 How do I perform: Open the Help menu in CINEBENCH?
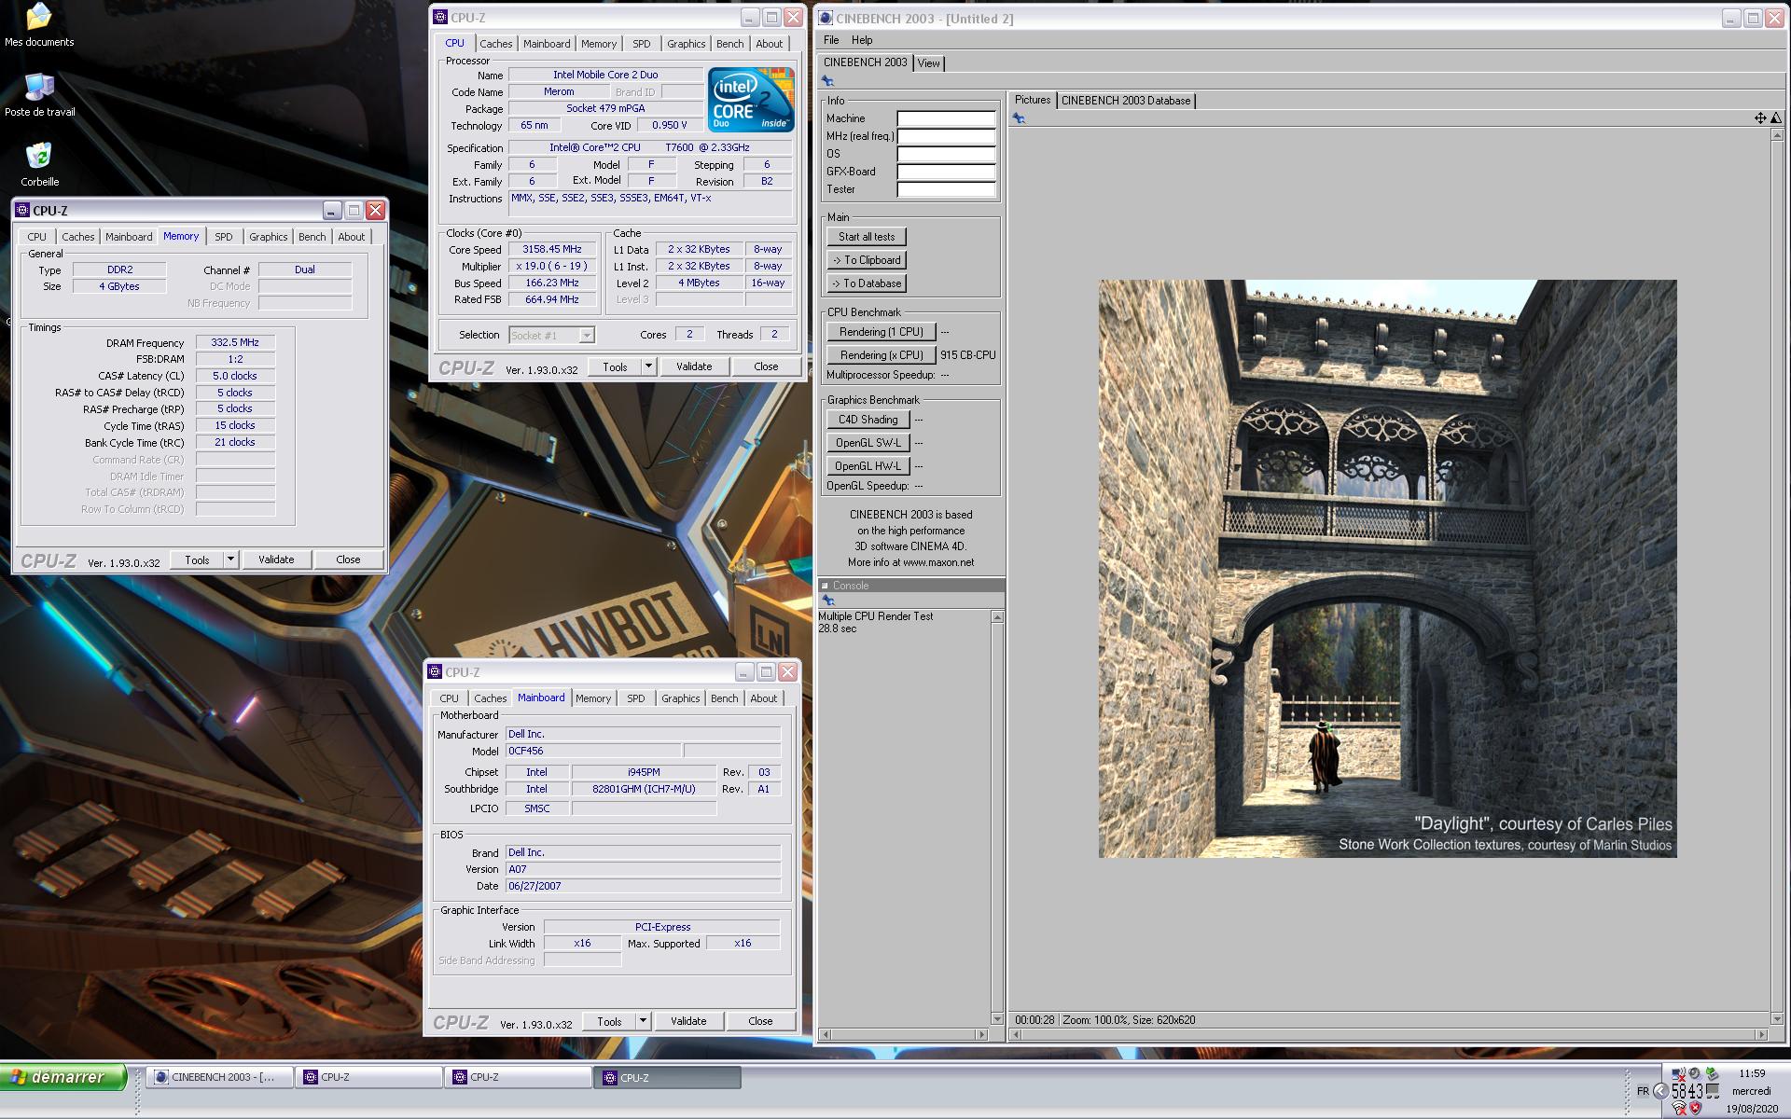(862, 40)
